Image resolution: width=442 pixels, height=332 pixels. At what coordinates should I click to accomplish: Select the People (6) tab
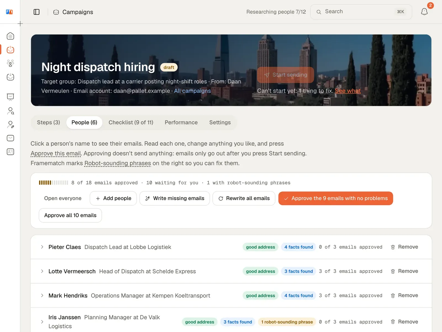(84, 123)
